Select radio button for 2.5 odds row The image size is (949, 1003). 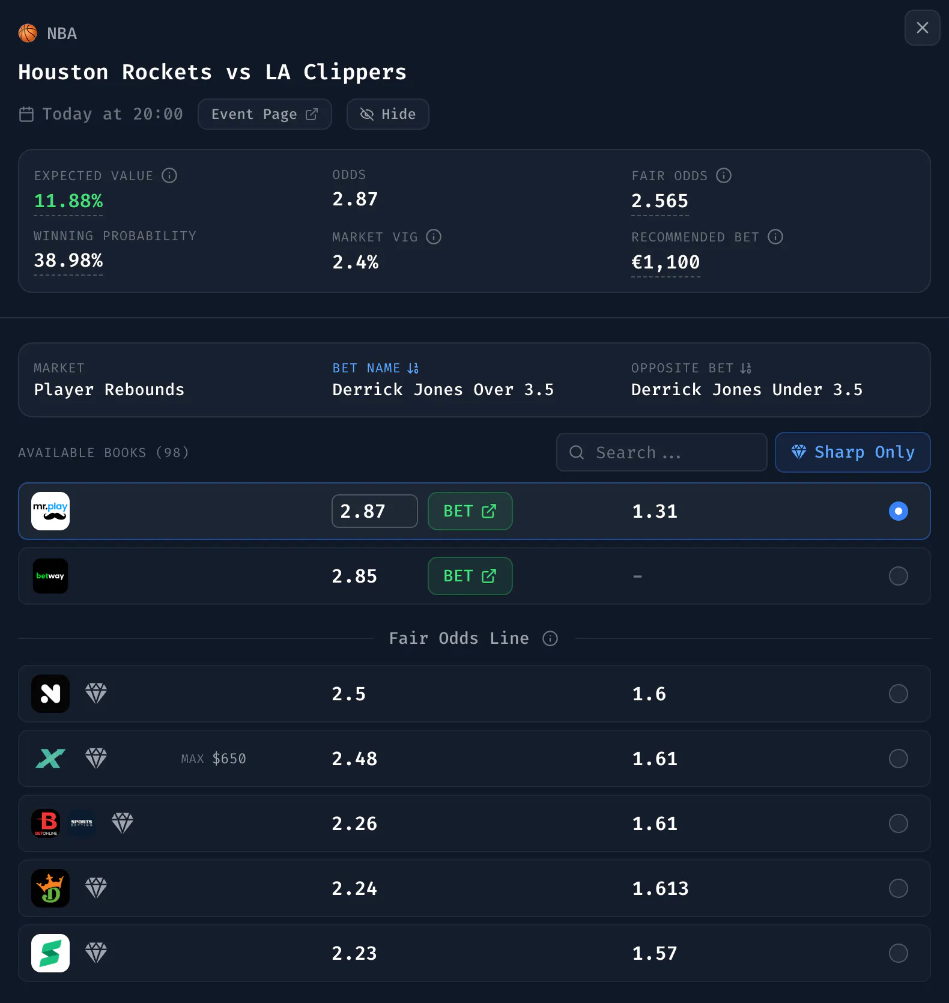[899, 694]
